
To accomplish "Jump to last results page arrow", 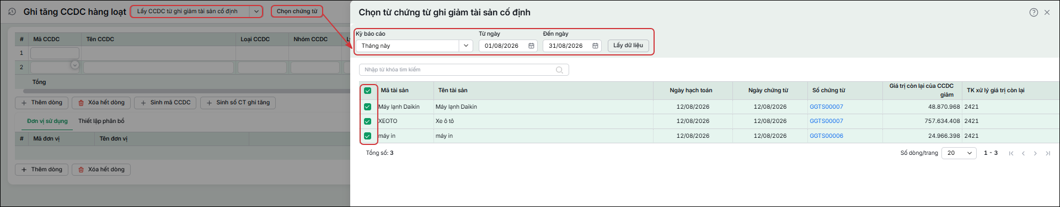I will pos(1048,153).
